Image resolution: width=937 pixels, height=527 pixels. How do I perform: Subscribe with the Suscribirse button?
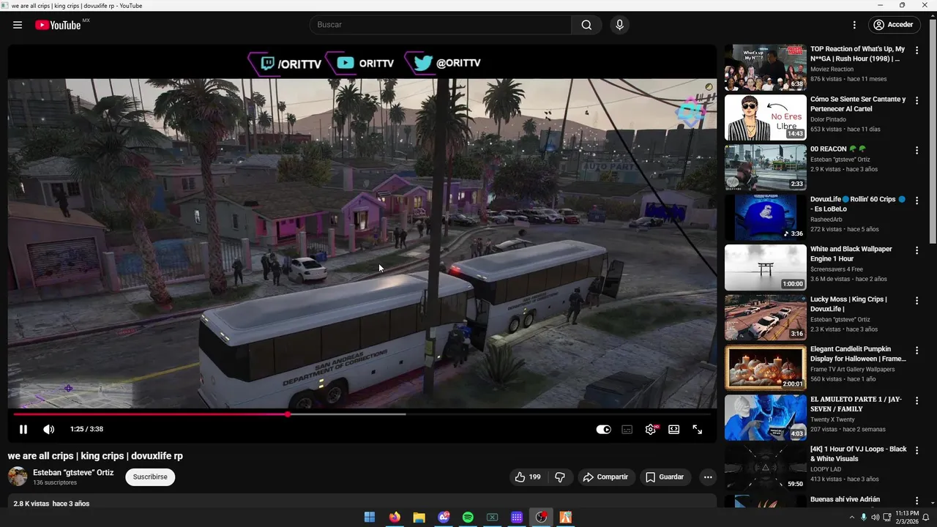(x=150, y=477)
